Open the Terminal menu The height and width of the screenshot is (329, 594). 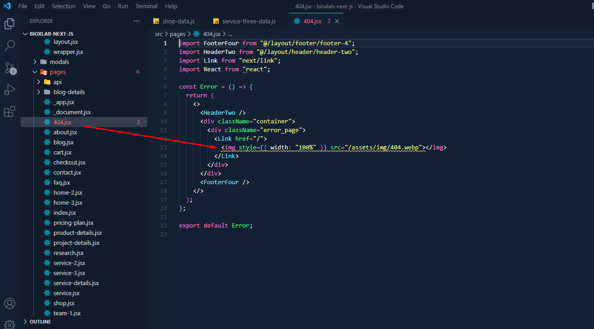[x=146, y=6]
